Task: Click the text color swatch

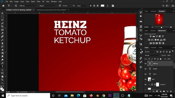Action: 103,6
